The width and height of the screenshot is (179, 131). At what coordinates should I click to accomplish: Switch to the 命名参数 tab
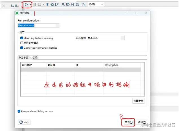click(23, 57)
